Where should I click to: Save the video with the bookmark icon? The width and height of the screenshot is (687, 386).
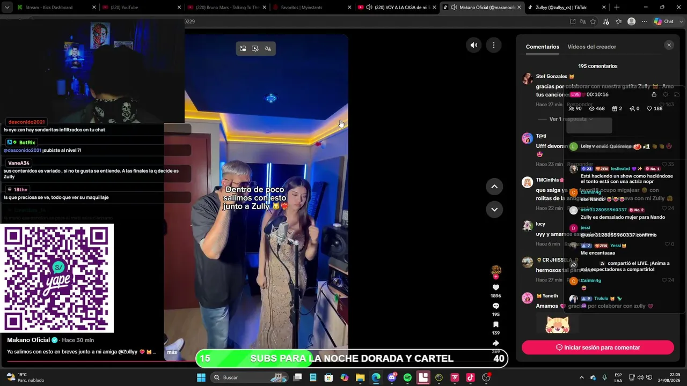496,325
